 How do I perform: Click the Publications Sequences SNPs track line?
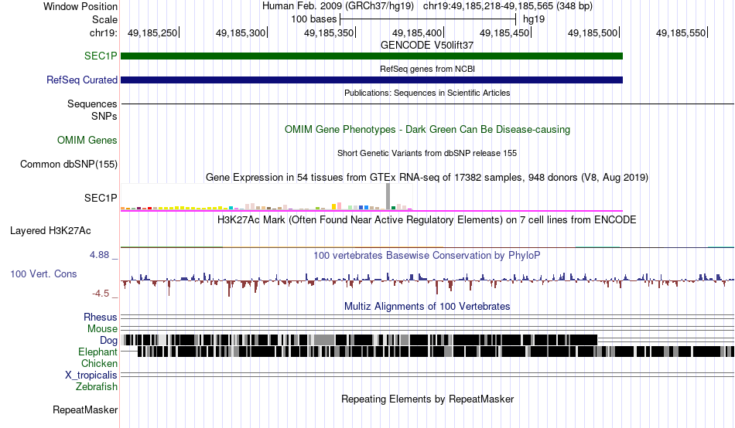(x=428, y=104)
